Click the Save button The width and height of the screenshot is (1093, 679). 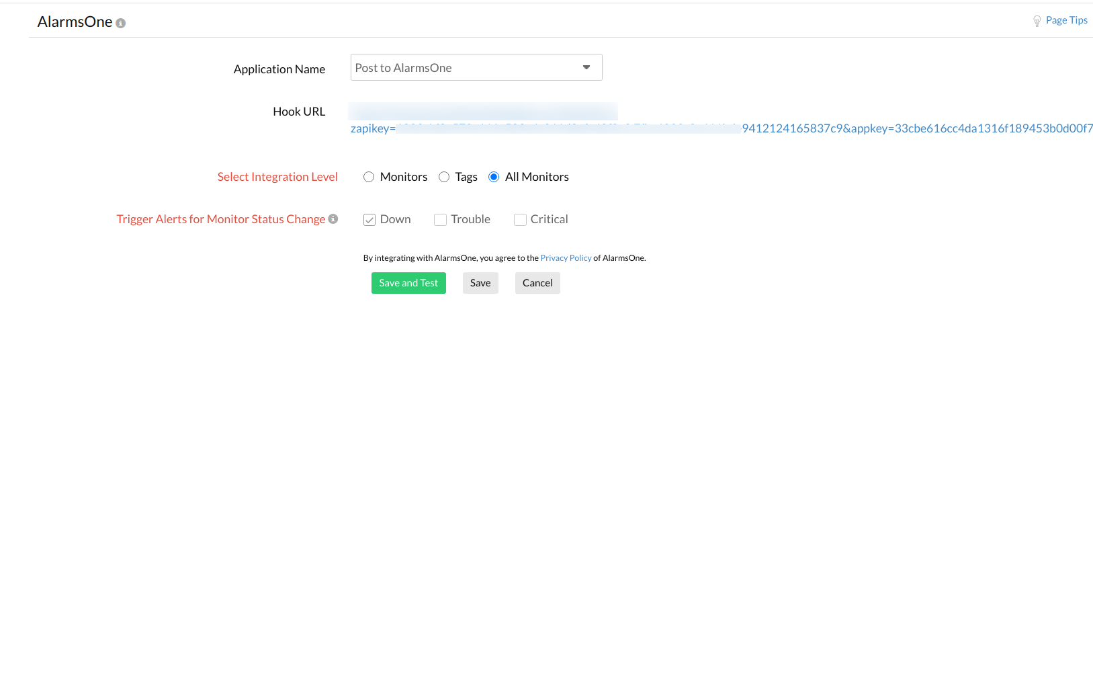480,283
